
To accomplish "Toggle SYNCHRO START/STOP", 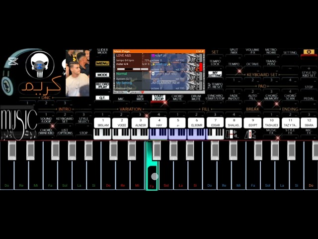I will coord(215,97).
